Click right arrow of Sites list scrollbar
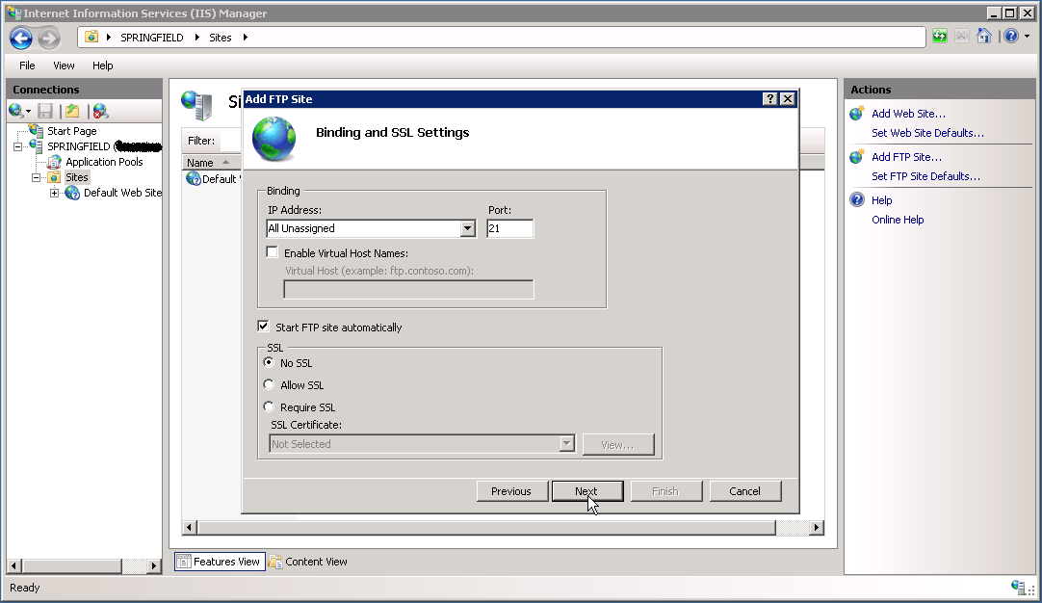1042x603 pixels. 817,527
